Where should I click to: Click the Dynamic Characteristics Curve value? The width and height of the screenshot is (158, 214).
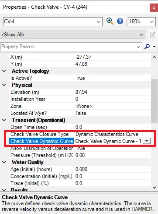tap(107, 134)
